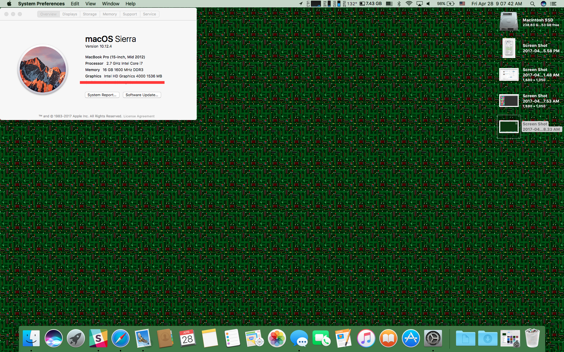
Task: Launch Safari browser from the Dock
Action: coord(121,338)
